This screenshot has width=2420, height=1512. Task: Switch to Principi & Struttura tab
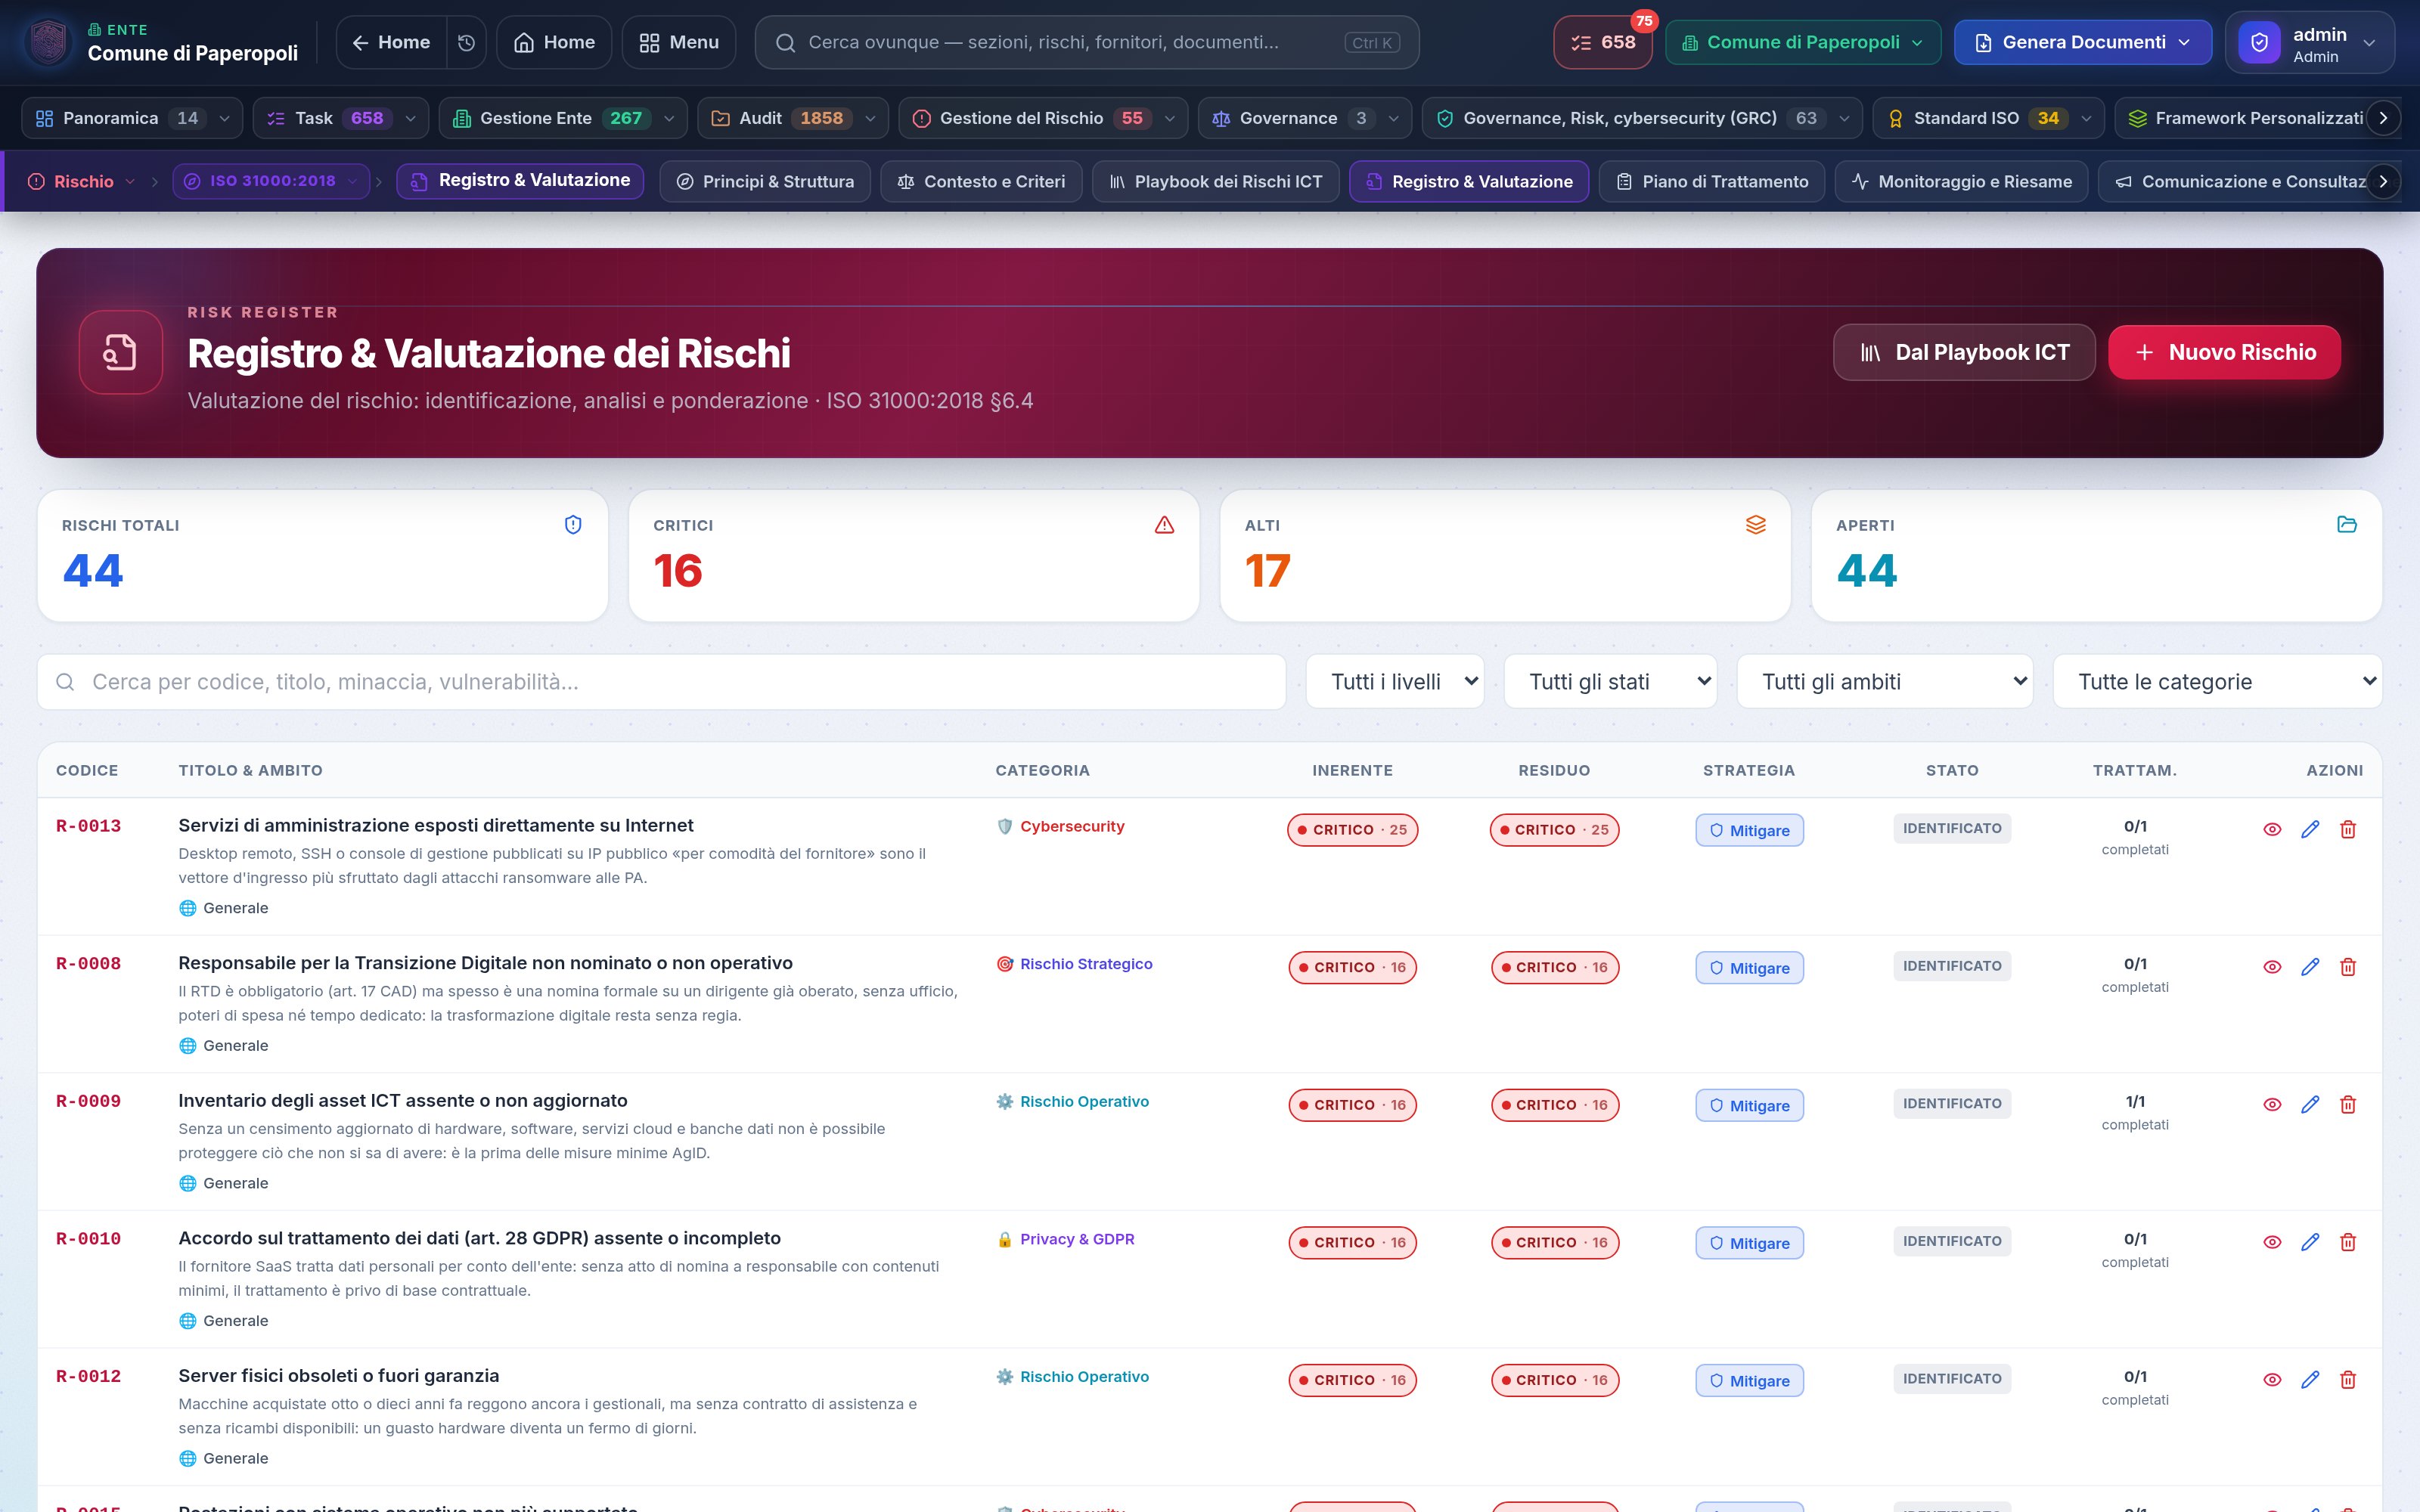tap(765, 182)
